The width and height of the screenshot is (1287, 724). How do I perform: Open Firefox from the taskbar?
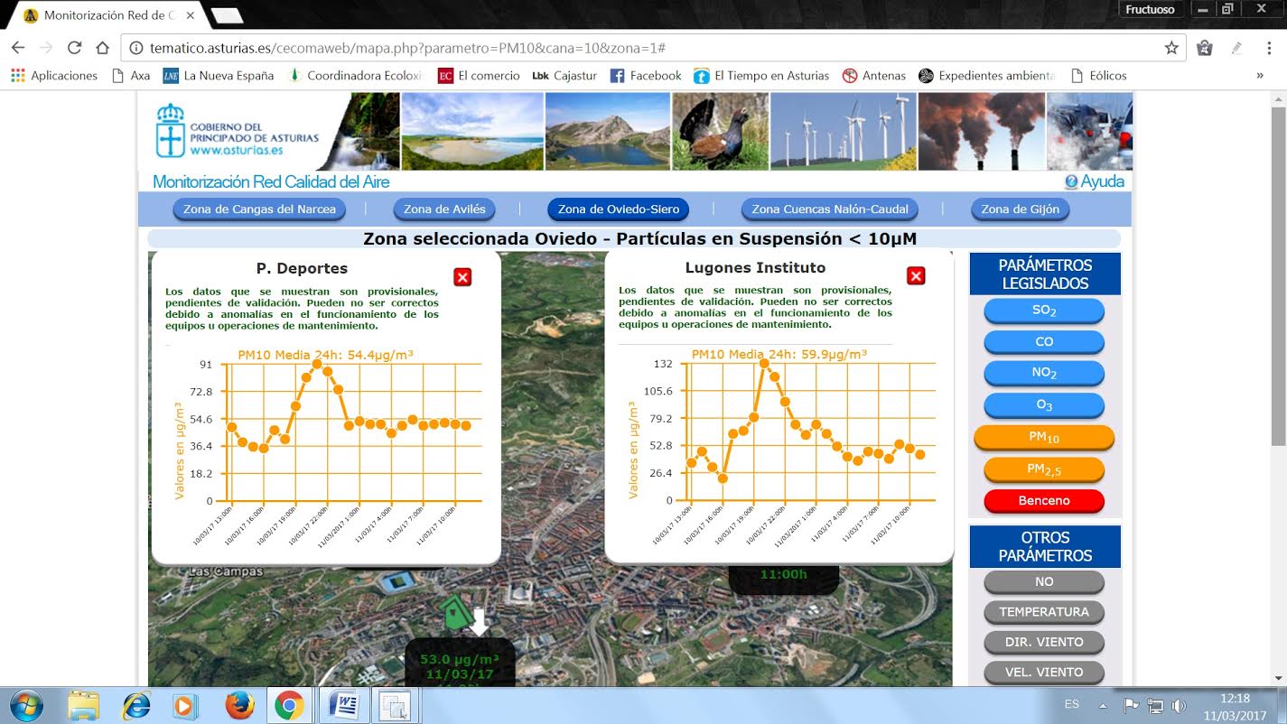(239, 704)
